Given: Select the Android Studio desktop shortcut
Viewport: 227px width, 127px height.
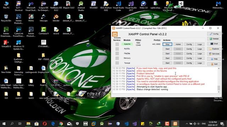Looking at the screenshot, I should pos(81,6).
